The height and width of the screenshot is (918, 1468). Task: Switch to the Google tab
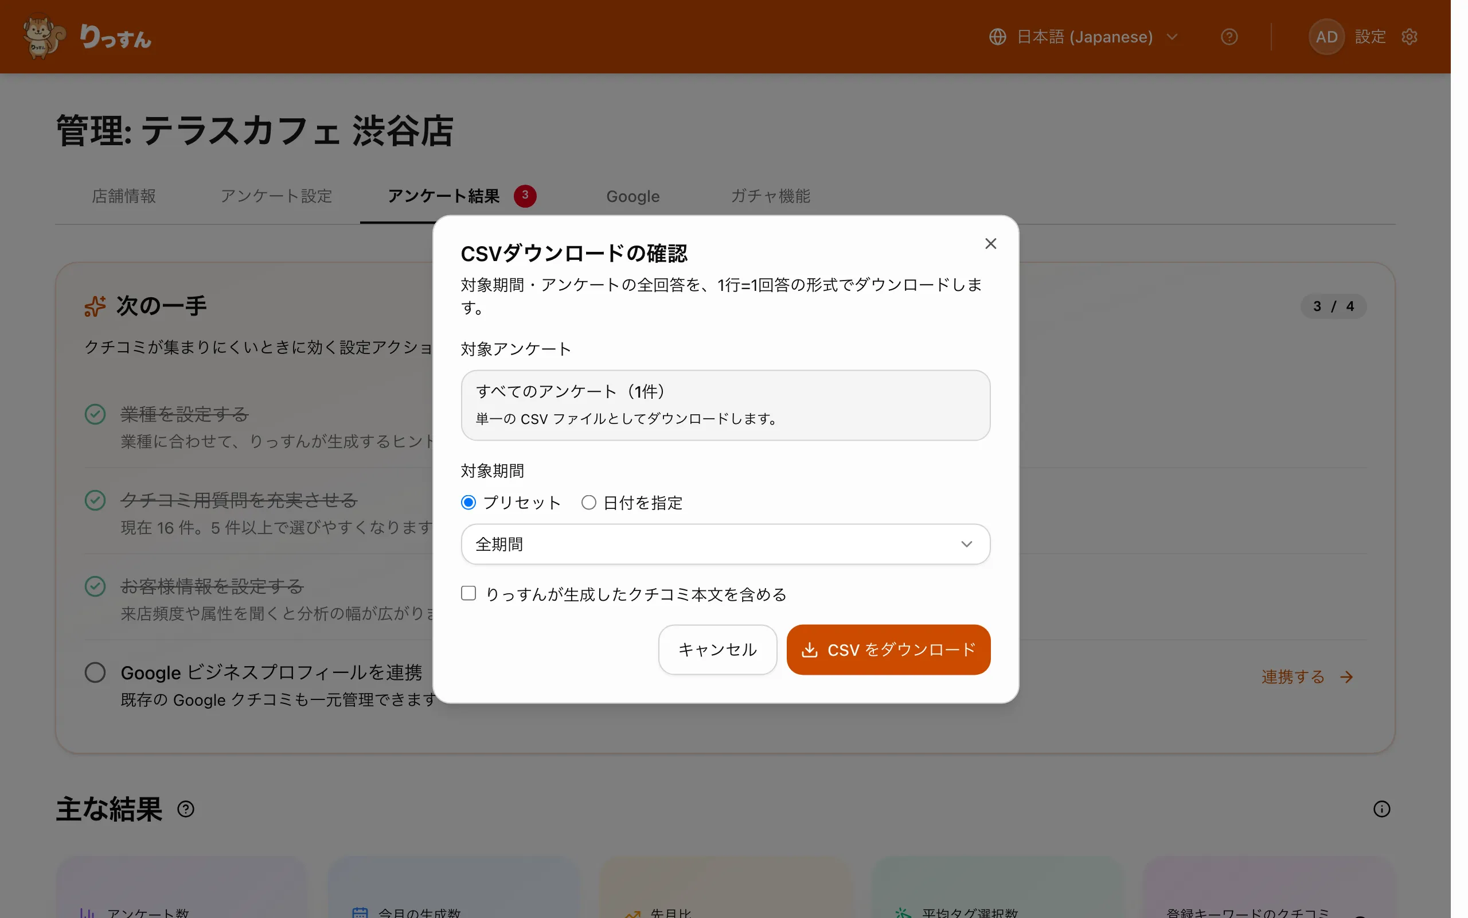click(x=633, y=196)
